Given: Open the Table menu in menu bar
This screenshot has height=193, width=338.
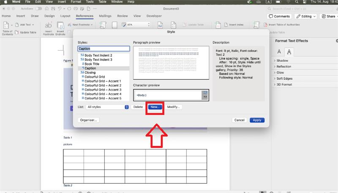Looking at the screenshot, I should tap(102, 2).
